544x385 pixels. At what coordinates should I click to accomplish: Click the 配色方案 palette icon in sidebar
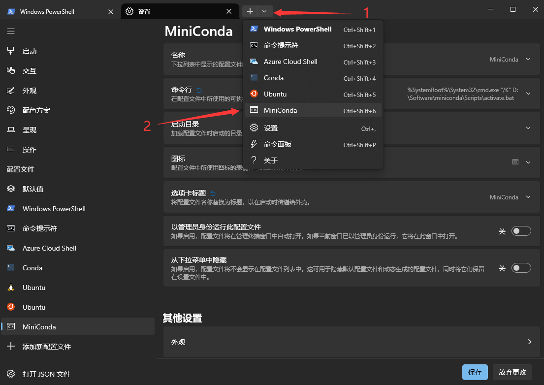(11, 110)
